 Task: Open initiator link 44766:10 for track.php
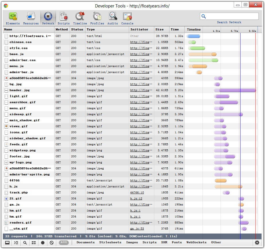[137, 193]
